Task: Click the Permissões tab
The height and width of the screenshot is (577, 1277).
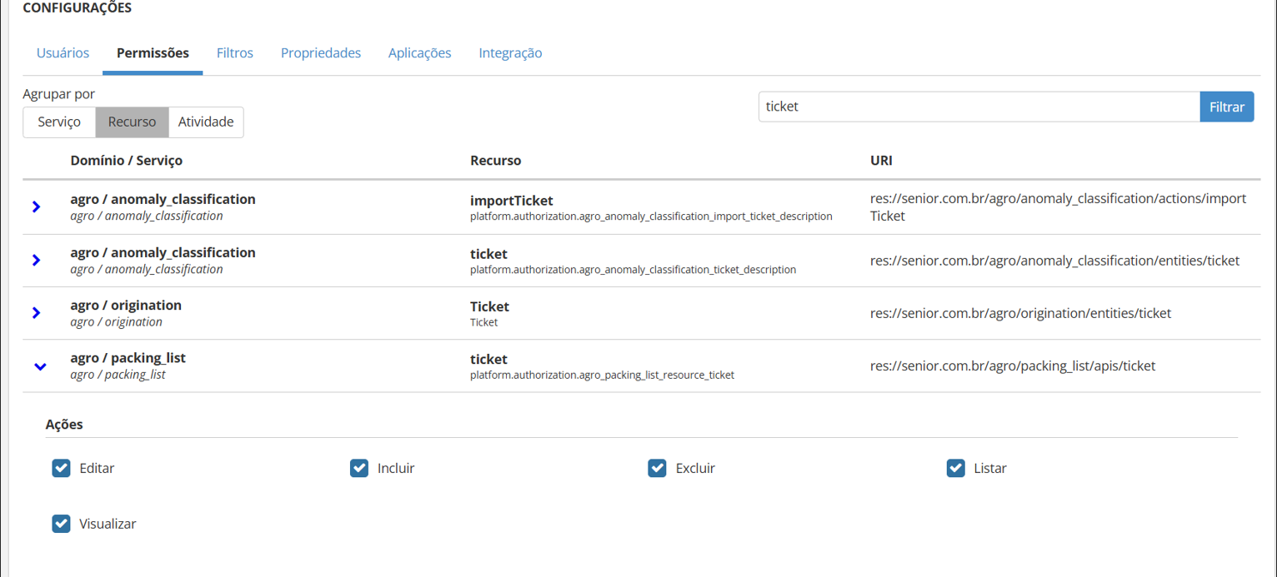Action: (153, 53)
